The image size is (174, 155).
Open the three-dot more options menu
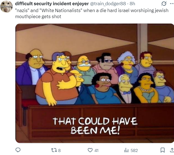pyautogui.click(x=172, y=4)
